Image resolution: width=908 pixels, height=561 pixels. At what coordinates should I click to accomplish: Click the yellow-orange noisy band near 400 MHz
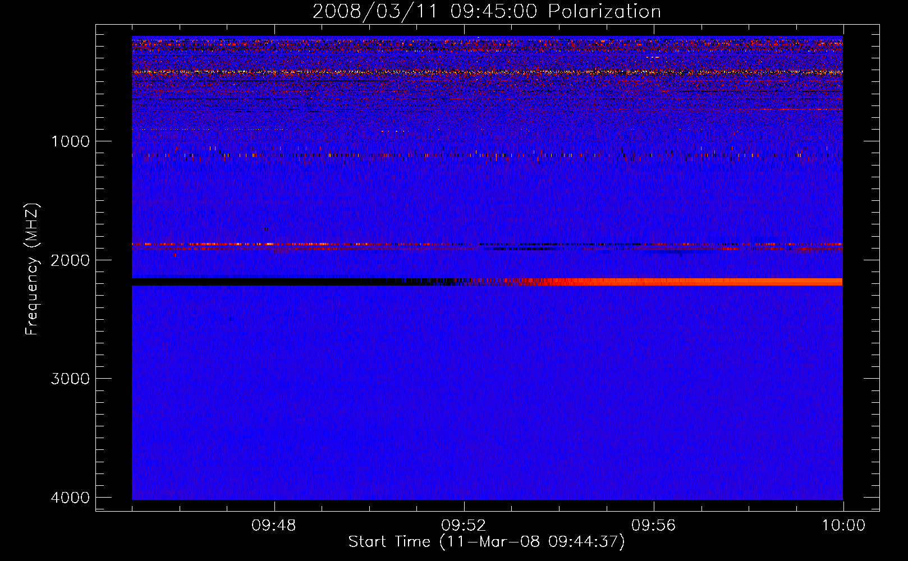coord(487,72)
